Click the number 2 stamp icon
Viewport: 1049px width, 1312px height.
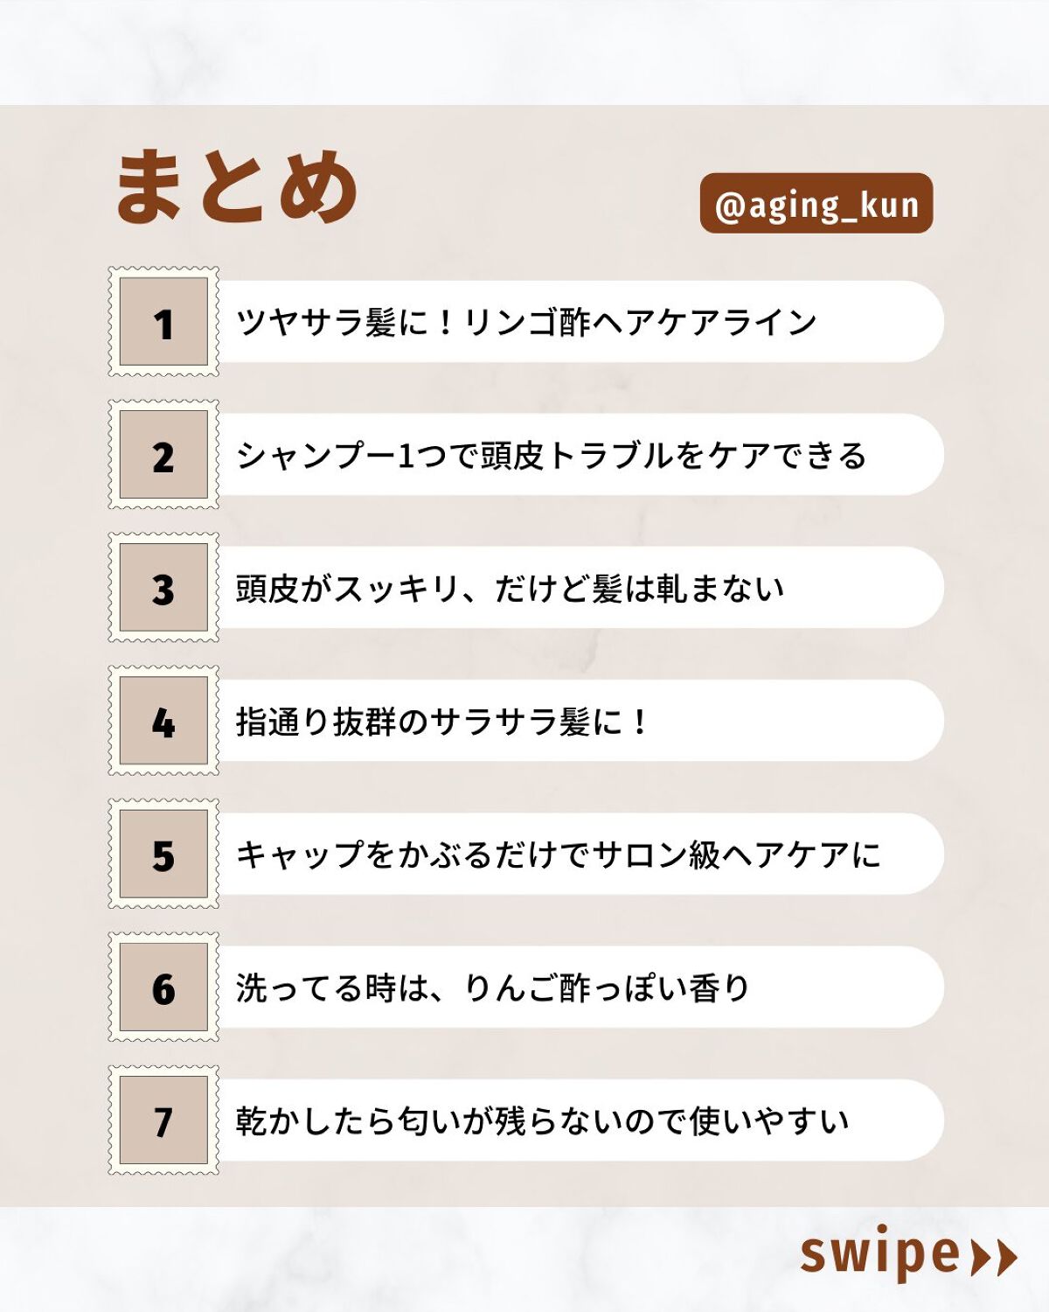tap(163, 455)
